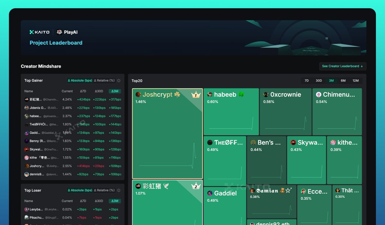Select the 12M timeframe tab
Viewport: 385px width, 225px height.
[355, 81]
